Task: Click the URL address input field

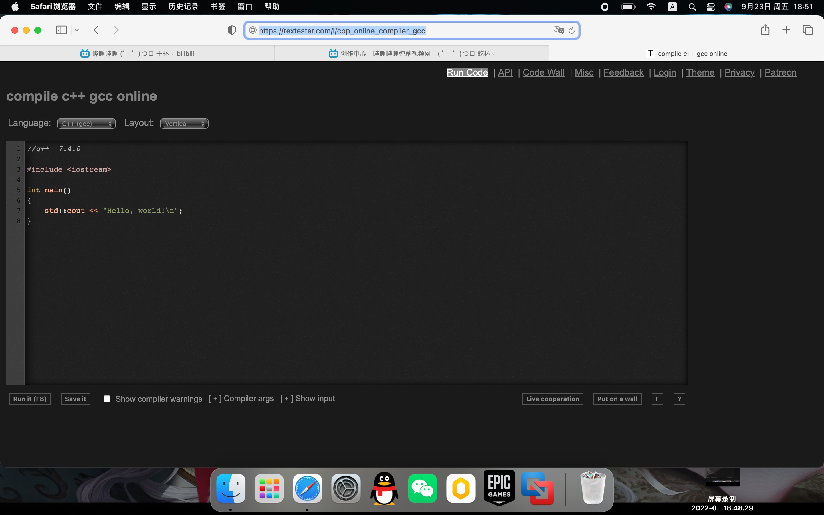Action: tap(411, 30)
